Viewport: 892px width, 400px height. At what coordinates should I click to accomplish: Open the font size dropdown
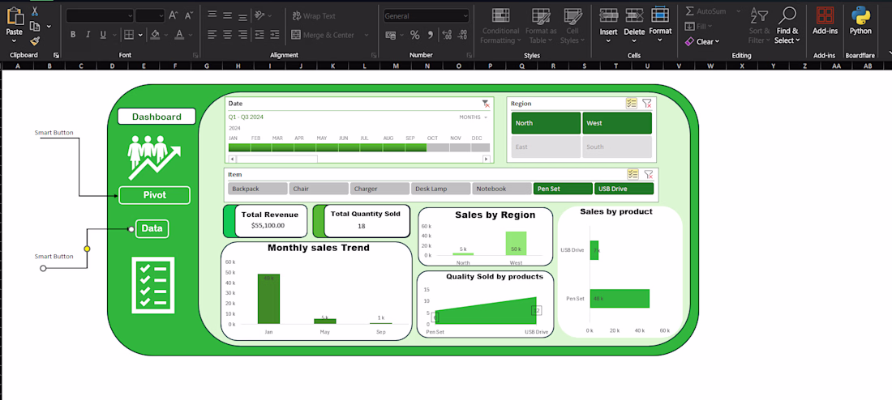[161, 15]
